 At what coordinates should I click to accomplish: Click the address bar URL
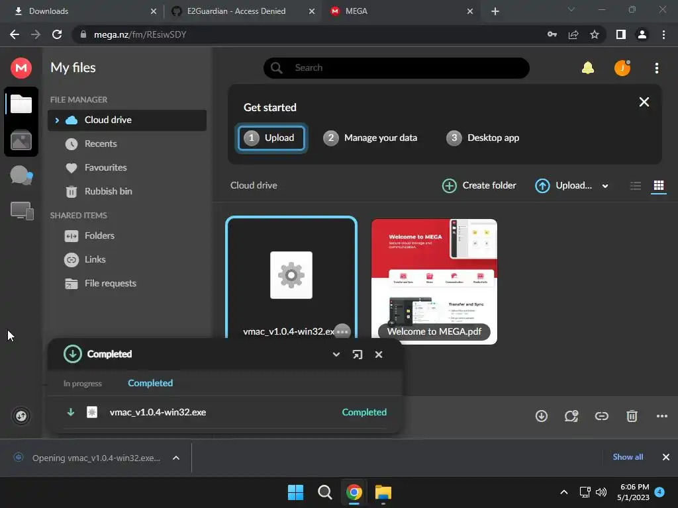tap(140, 34)
